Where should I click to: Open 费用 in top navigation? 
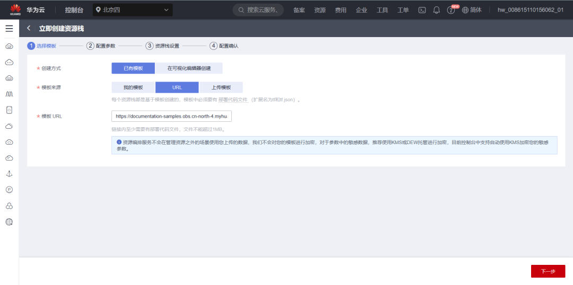point(341,10)
